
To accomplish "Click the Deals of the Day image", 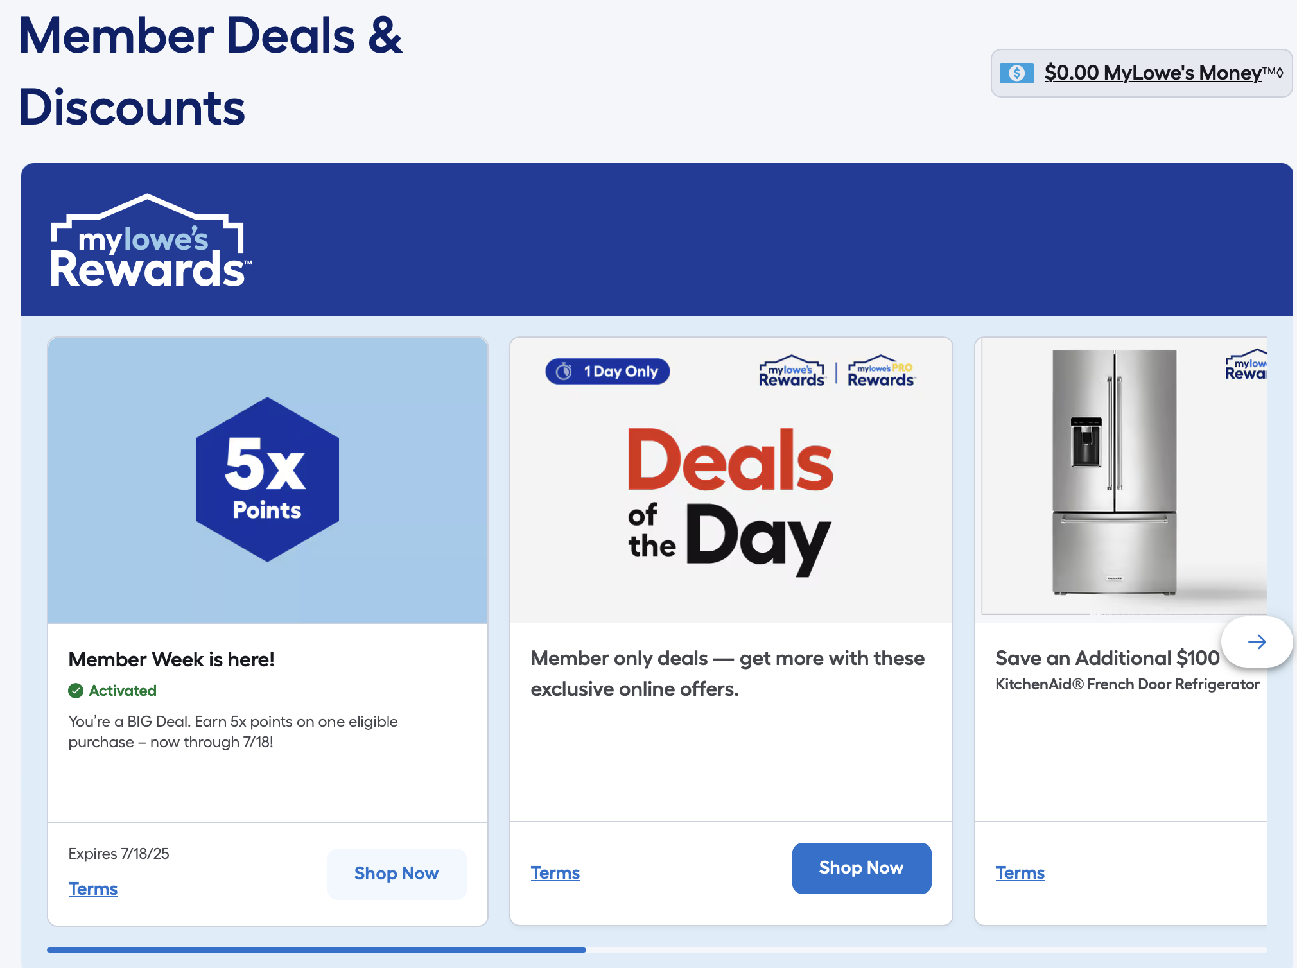I will pos(731,480).
